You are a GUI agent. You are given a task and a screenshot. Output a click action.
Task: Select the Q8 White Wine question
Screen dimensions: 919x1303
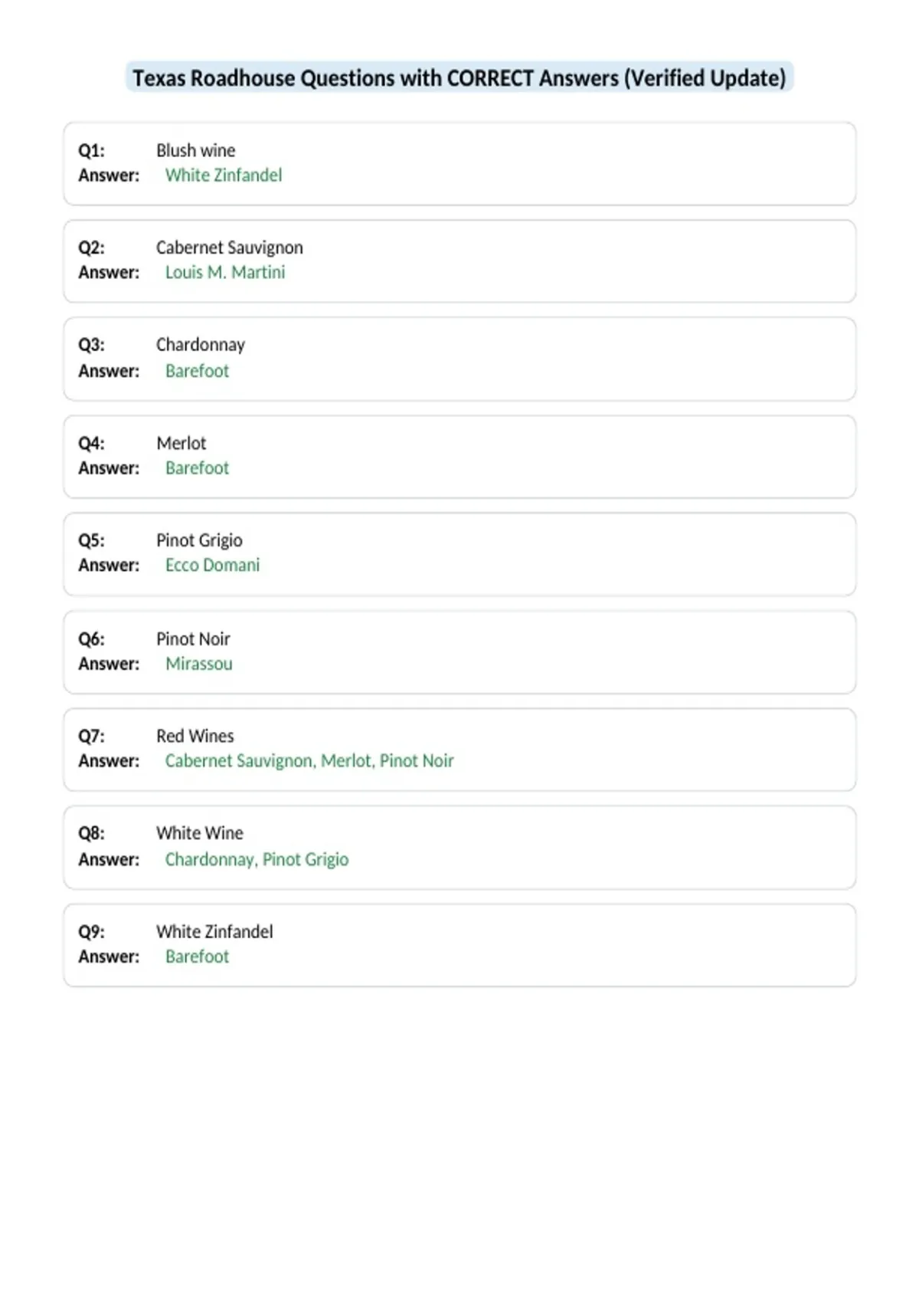point(200,833)
